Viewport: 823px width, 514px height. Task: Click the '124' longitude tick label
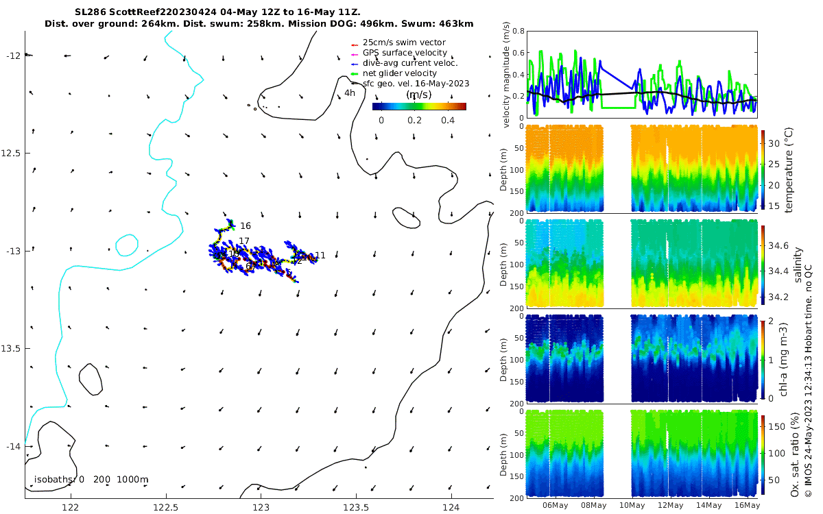(x=451, y=508)
